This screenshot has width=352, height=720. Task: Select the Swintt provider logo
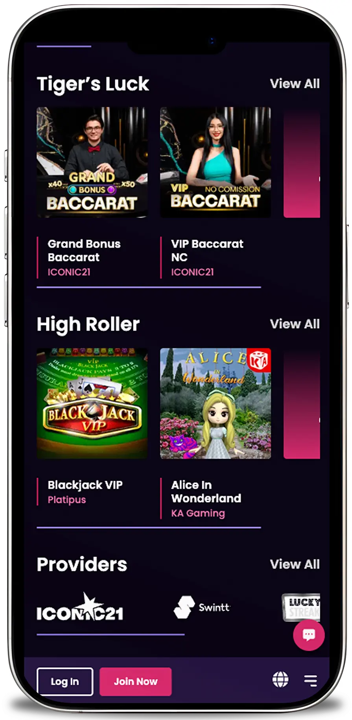(x=202, y=607)
